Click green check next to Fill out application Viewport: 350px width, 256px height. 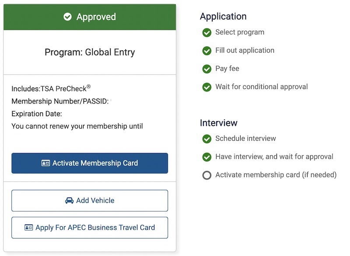coord(206,51)
